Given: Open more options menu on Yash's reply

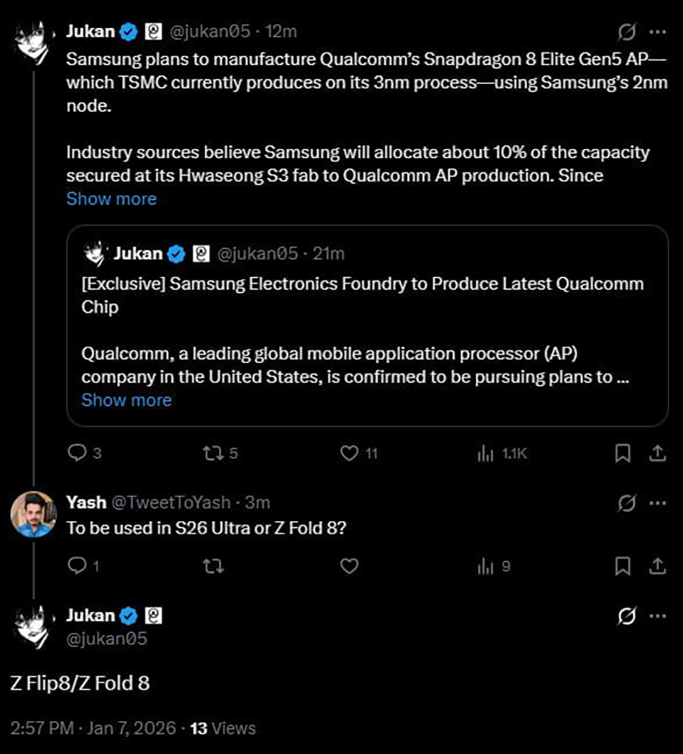Looking at the screenshot, I should point(657,503).
